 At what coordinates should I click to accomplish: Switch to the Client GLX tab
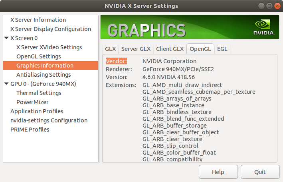pyautogui.click(x=170, y=49)
